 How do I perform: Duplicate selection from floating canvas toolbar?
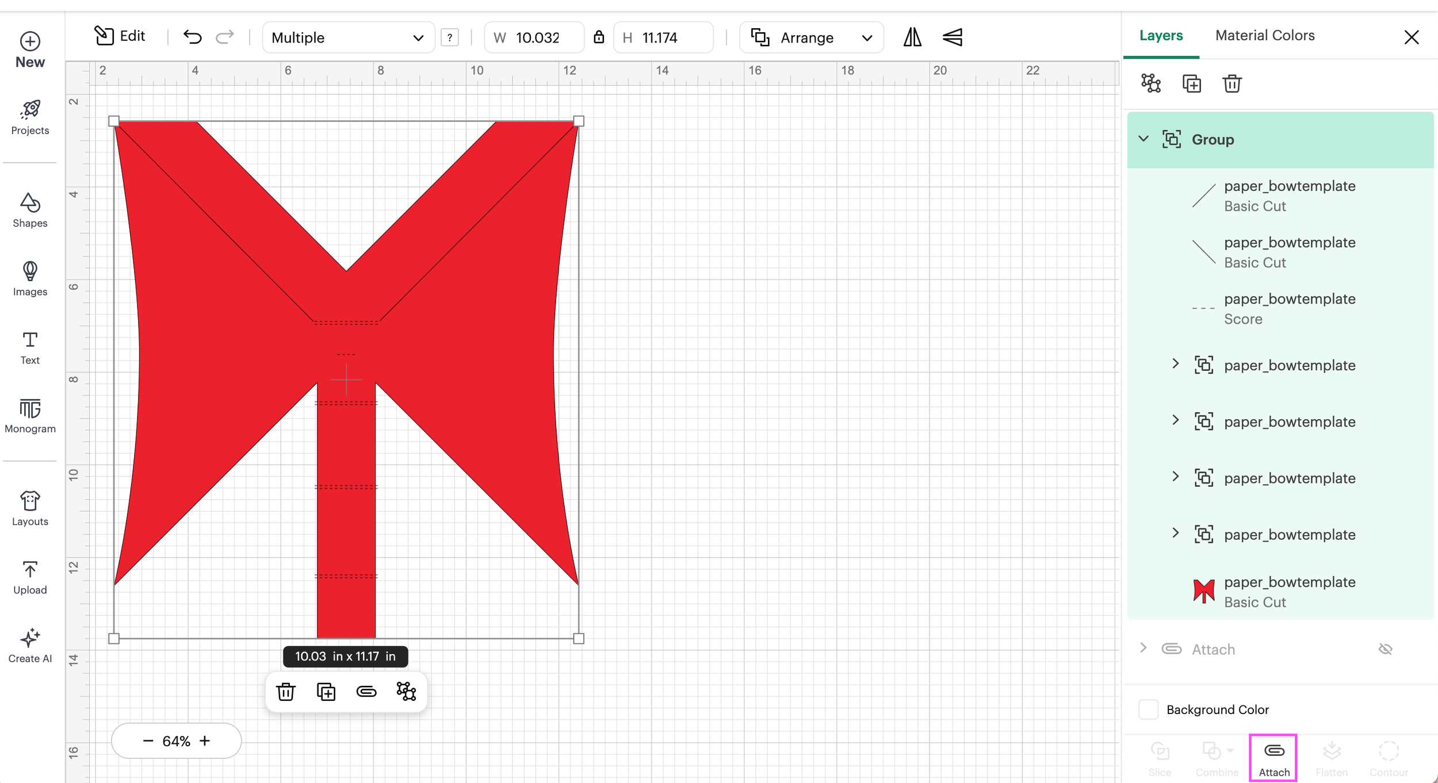pyautogui.click(x=326, y=692)
